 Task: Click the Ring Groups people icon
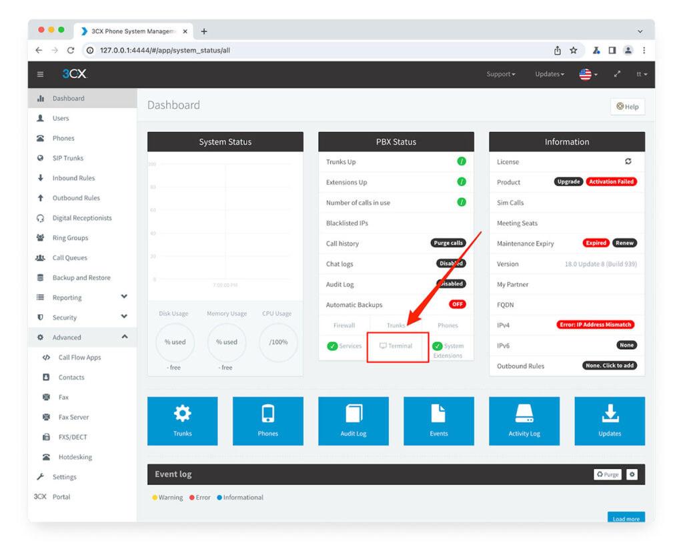pyautogui.click(x=41, y=238)
